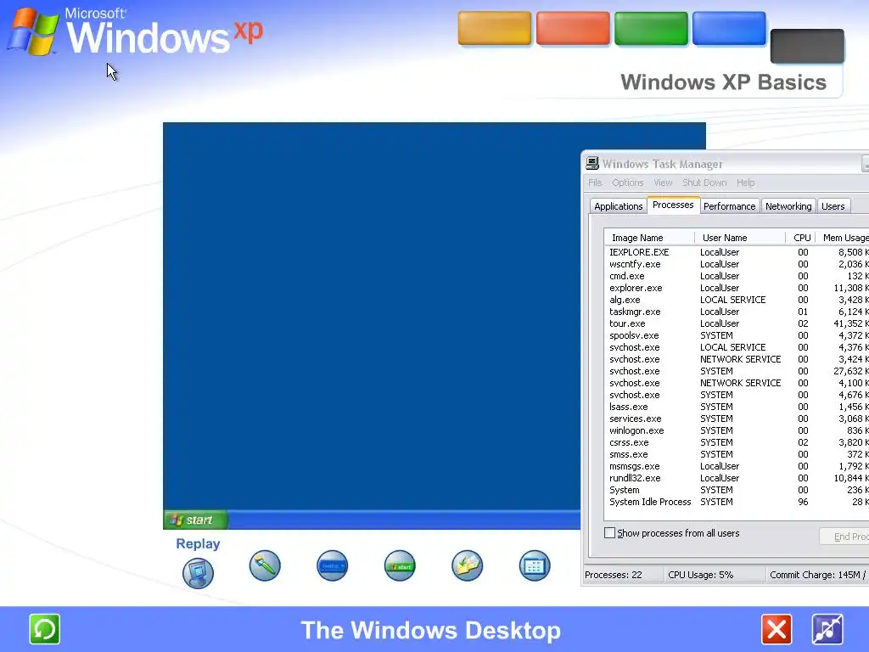The image size is (869, 652).
Task: Click the start button in the tour desktop
Action: click(x=196, y=520)
